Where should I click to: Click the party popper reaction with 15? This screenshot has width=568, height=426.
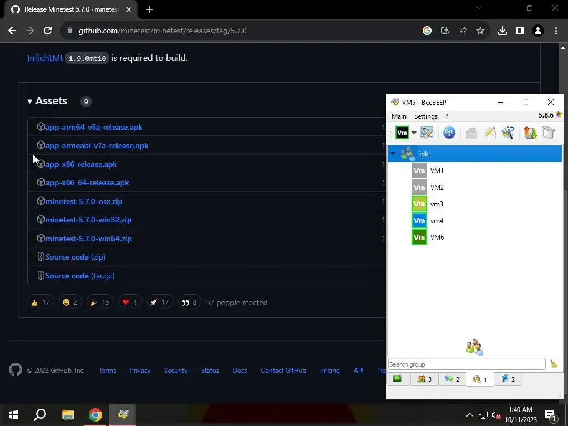pos(100,302)
